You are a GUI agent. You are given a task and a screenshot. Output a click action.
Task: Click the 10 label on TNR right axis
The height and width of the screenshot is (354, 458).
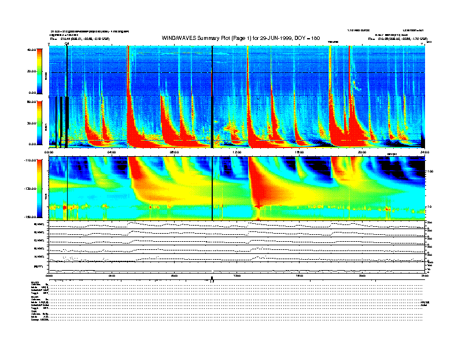click(x=429, y=207)
